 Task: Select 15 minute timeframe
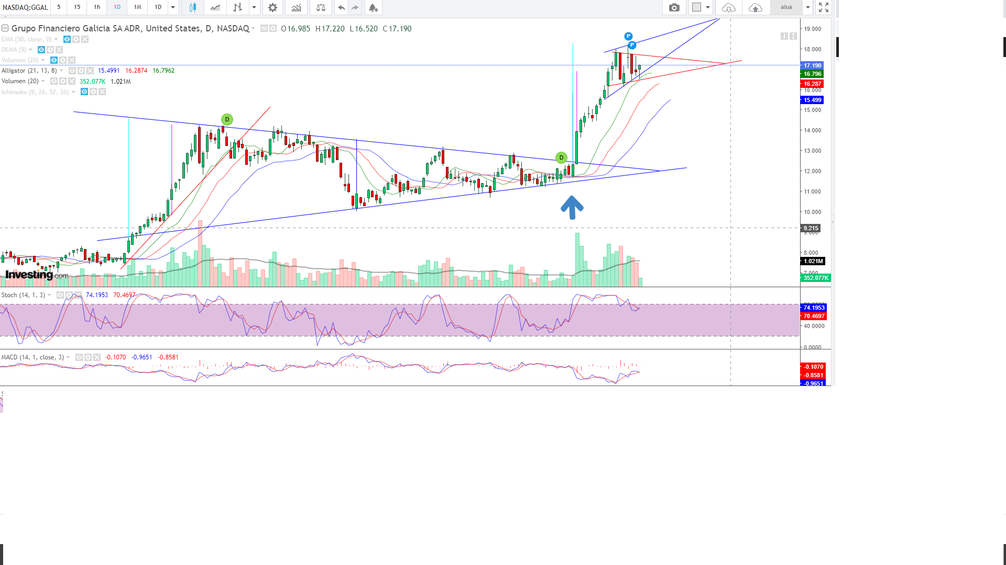pos(77,7)
